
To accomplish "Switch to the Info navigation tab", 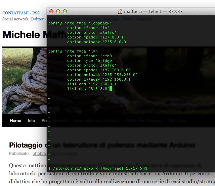I will [32, 120].
